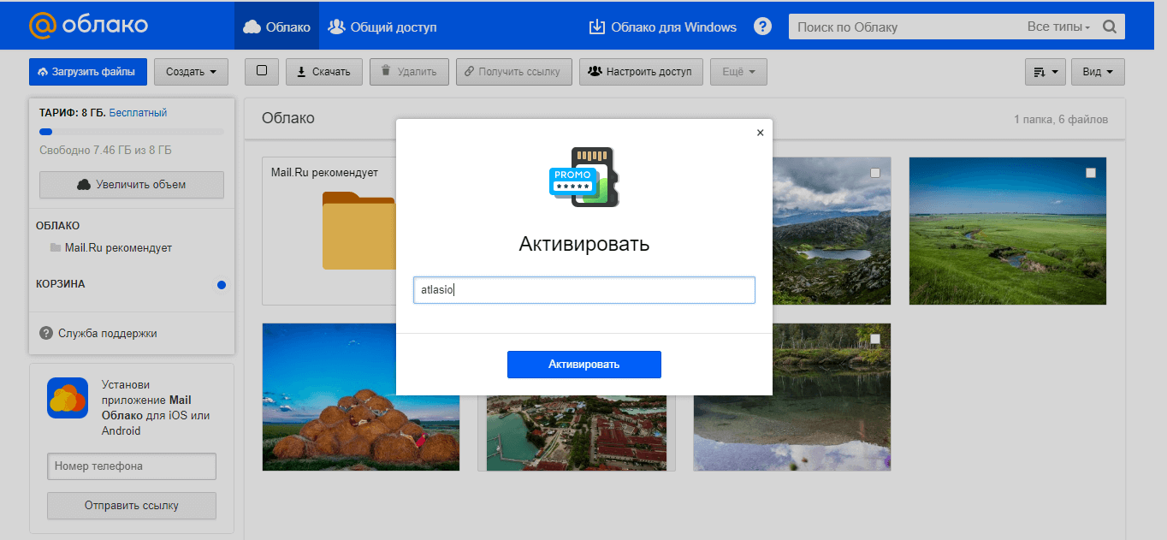Click the search magnifier icon
Image resolution: width=1167 pixels, height=540 pixels.
tap(1109, 27)
